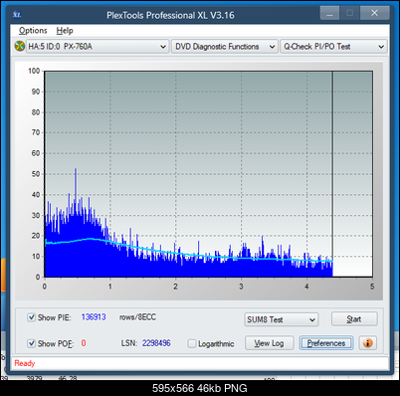
Task: Minimize the PlexTools window
Action: (x=329, y=13)
